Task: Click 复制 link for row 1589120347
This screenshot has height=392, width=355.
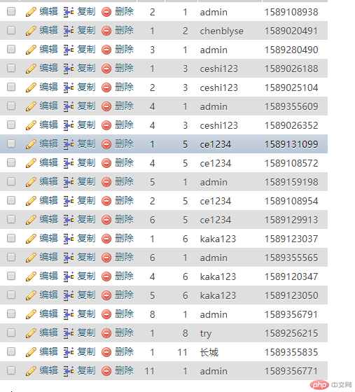Action: (86, 276)
